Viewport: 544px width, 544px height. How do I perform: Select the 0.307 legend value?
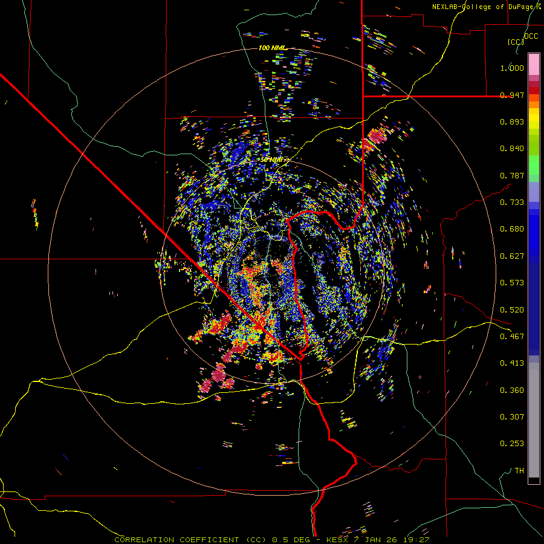[x=512, y=417]
